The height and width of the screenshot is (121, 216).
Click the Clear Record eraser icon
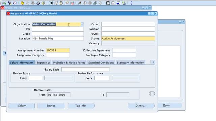pyautogui.click(x=66, y=3)
